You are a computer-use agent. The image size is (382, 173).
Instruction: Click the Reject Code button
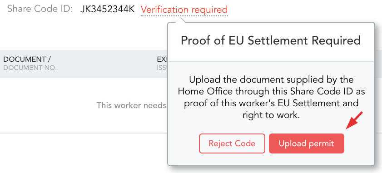232,143
